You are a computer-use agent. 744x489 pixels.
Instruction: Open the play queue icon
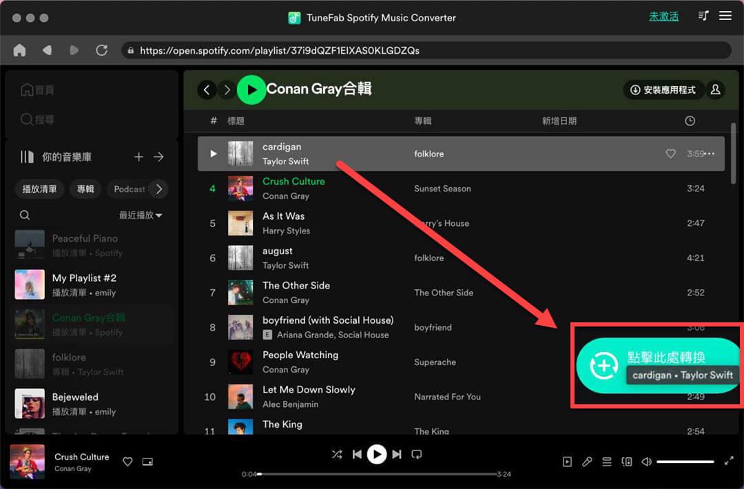click(607, 461)
